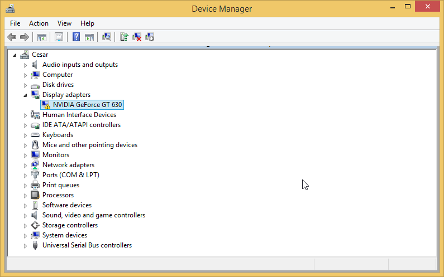Collapse the Cesar root node
Screen dimensions: 444x277
[15, 55]
